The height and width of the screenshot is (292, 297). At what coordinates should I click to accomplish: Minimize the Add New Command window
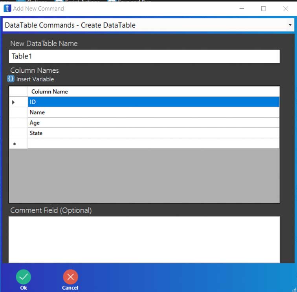[242, 9]
